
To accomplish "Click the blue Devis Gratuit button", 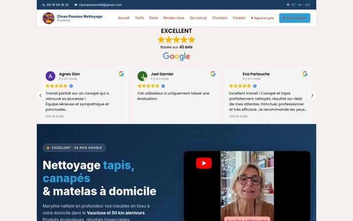I will 295,18.
